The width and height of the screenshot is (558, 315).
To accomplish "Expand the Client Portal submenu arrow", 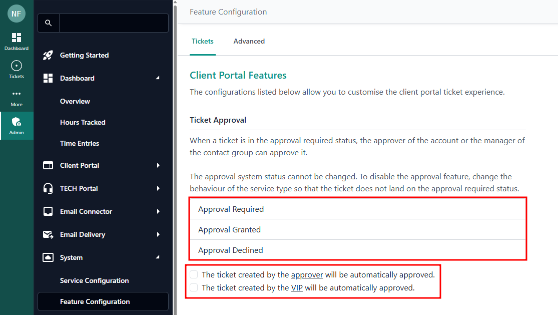I will click(x=158, y=165).
